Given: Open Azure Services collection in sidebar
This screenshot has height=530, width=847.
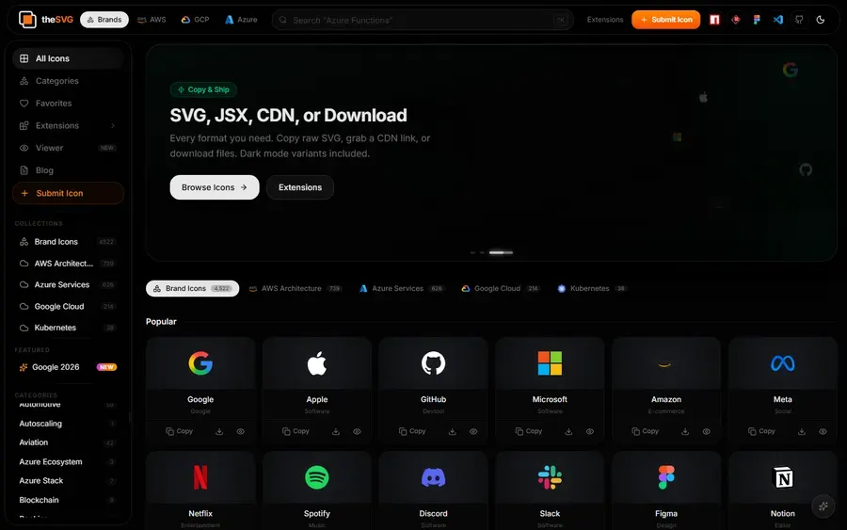Looking at the screenshot, I should pos(68,284).
